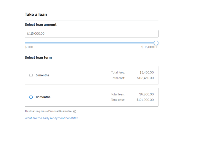
Task: Click the "12 months" term label
Action: [x=43, y=97]
